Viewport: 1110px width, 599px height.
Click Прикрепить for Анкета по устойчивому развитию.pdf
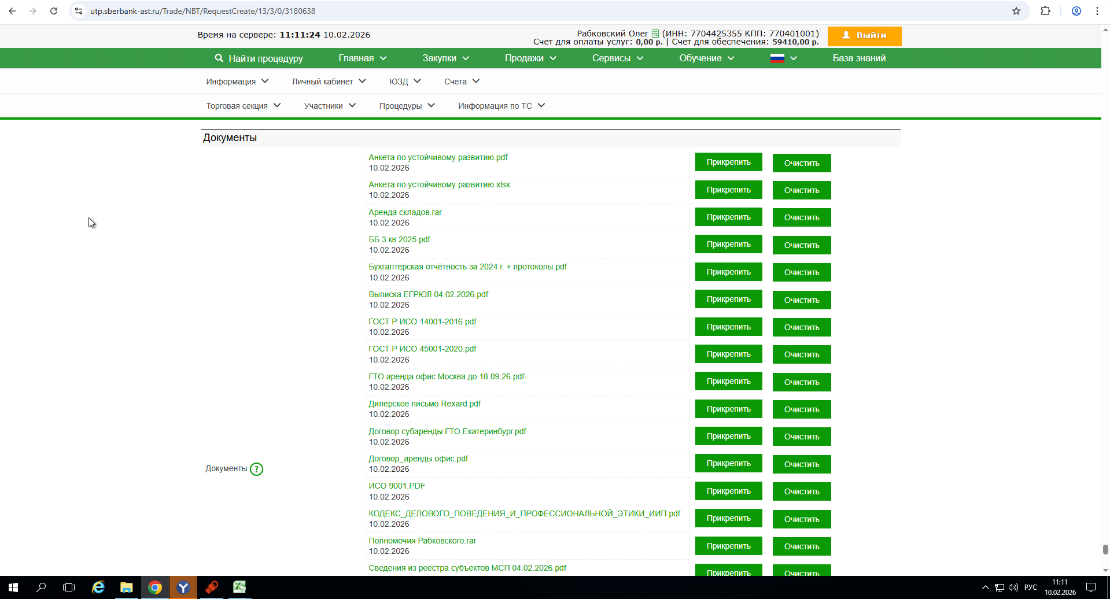click(x=728, y=162)
